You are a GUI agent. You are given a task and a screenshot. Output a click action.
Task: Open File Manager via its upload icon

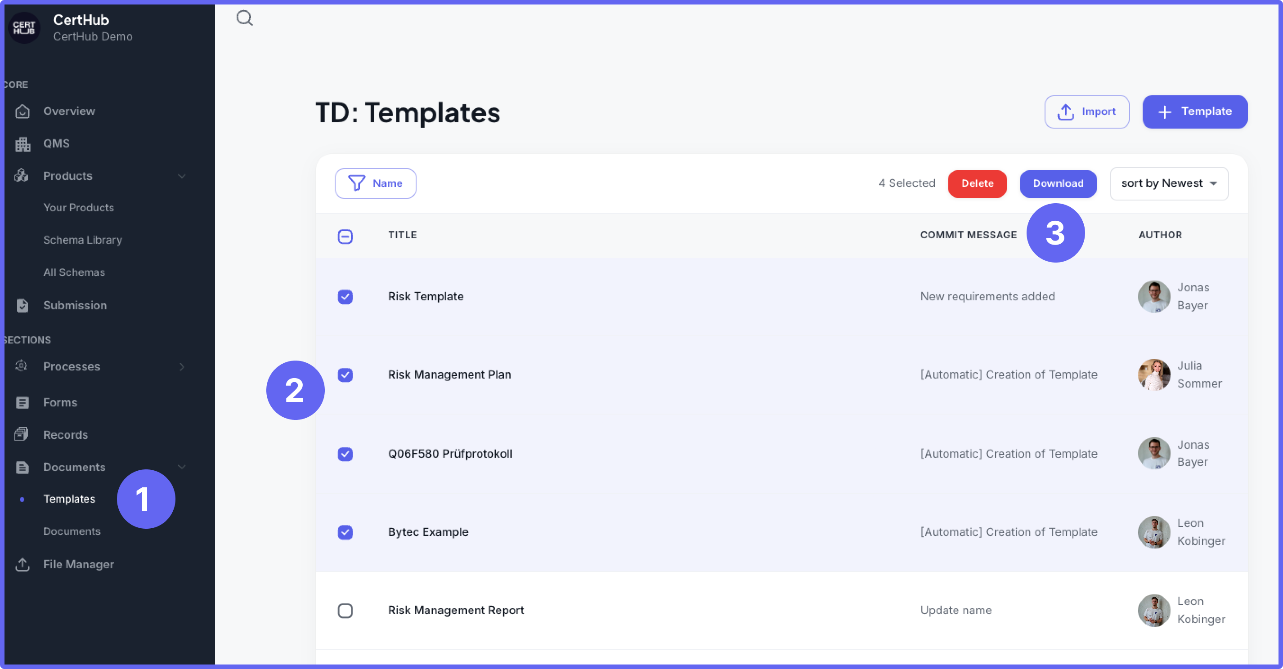(22, 565)
